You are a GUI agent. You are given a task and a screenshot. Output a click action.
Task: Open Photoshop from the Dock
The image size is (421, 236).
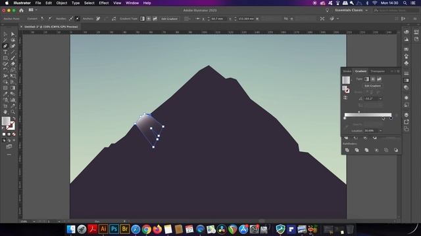pyautogui.click(x=114, y=229)
